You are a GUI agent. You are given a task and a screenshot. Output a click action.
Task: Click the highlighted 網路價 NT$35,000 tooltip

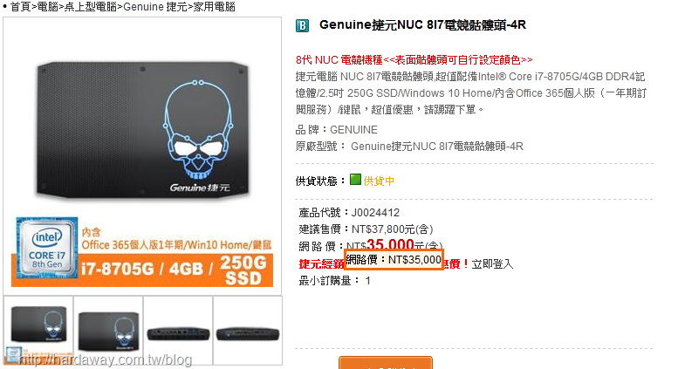394,260
